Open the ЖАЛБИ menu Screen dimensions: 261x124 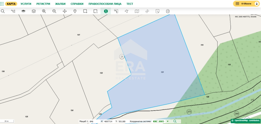[60, 4]
